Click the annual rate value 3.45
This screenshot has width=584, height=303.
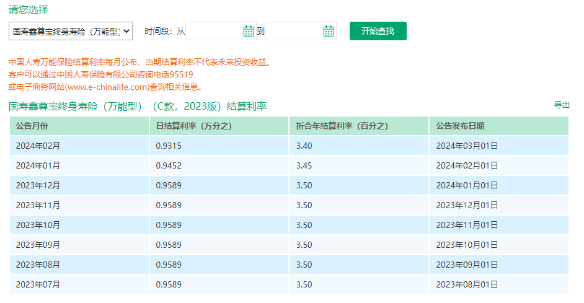coord(304,165)
